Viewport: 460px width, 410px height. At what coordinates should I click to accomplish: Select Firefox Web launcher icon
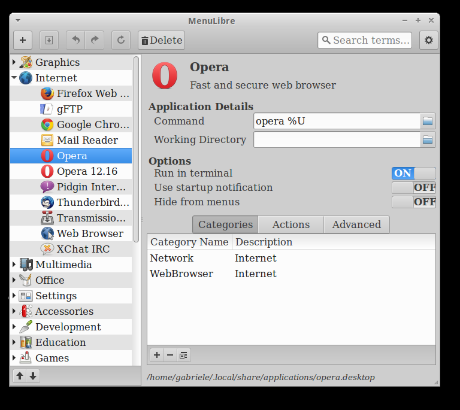click(x=47, y=93)
